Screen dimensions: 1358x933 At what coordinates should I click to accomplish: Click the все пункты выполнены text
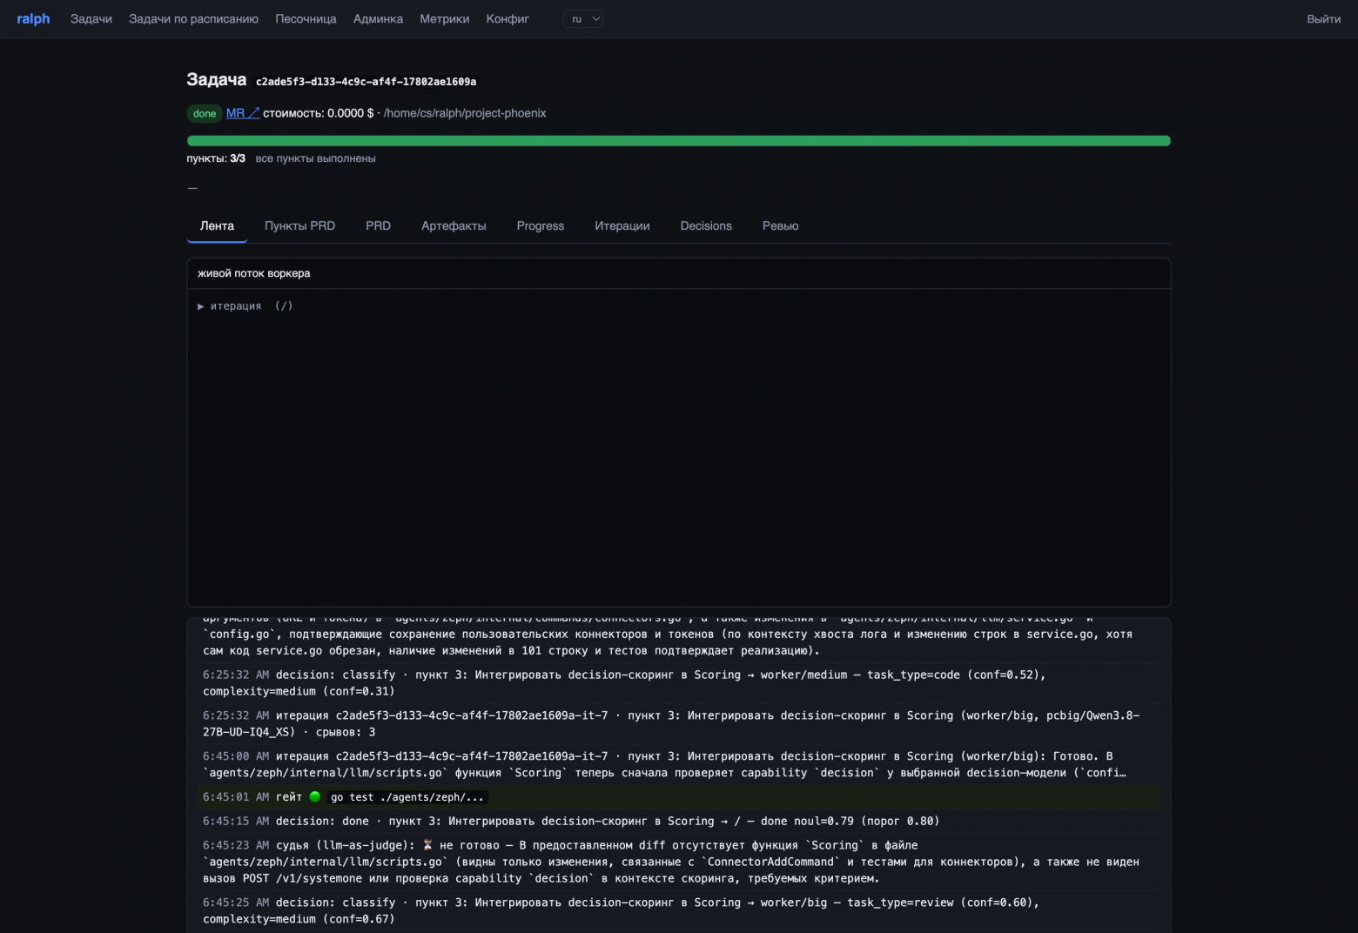click(316, 158)
